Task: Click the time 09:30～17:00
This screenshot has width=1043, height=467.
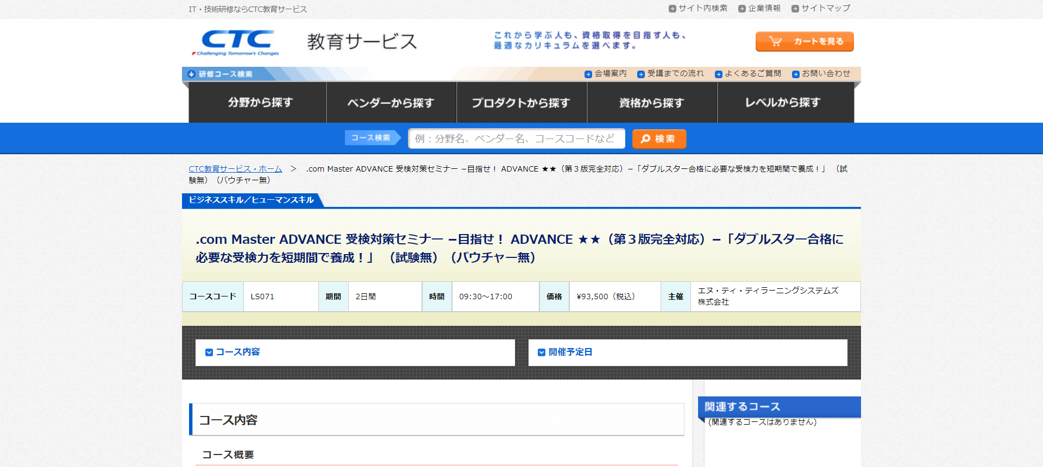Action: [x=486, y=296]
